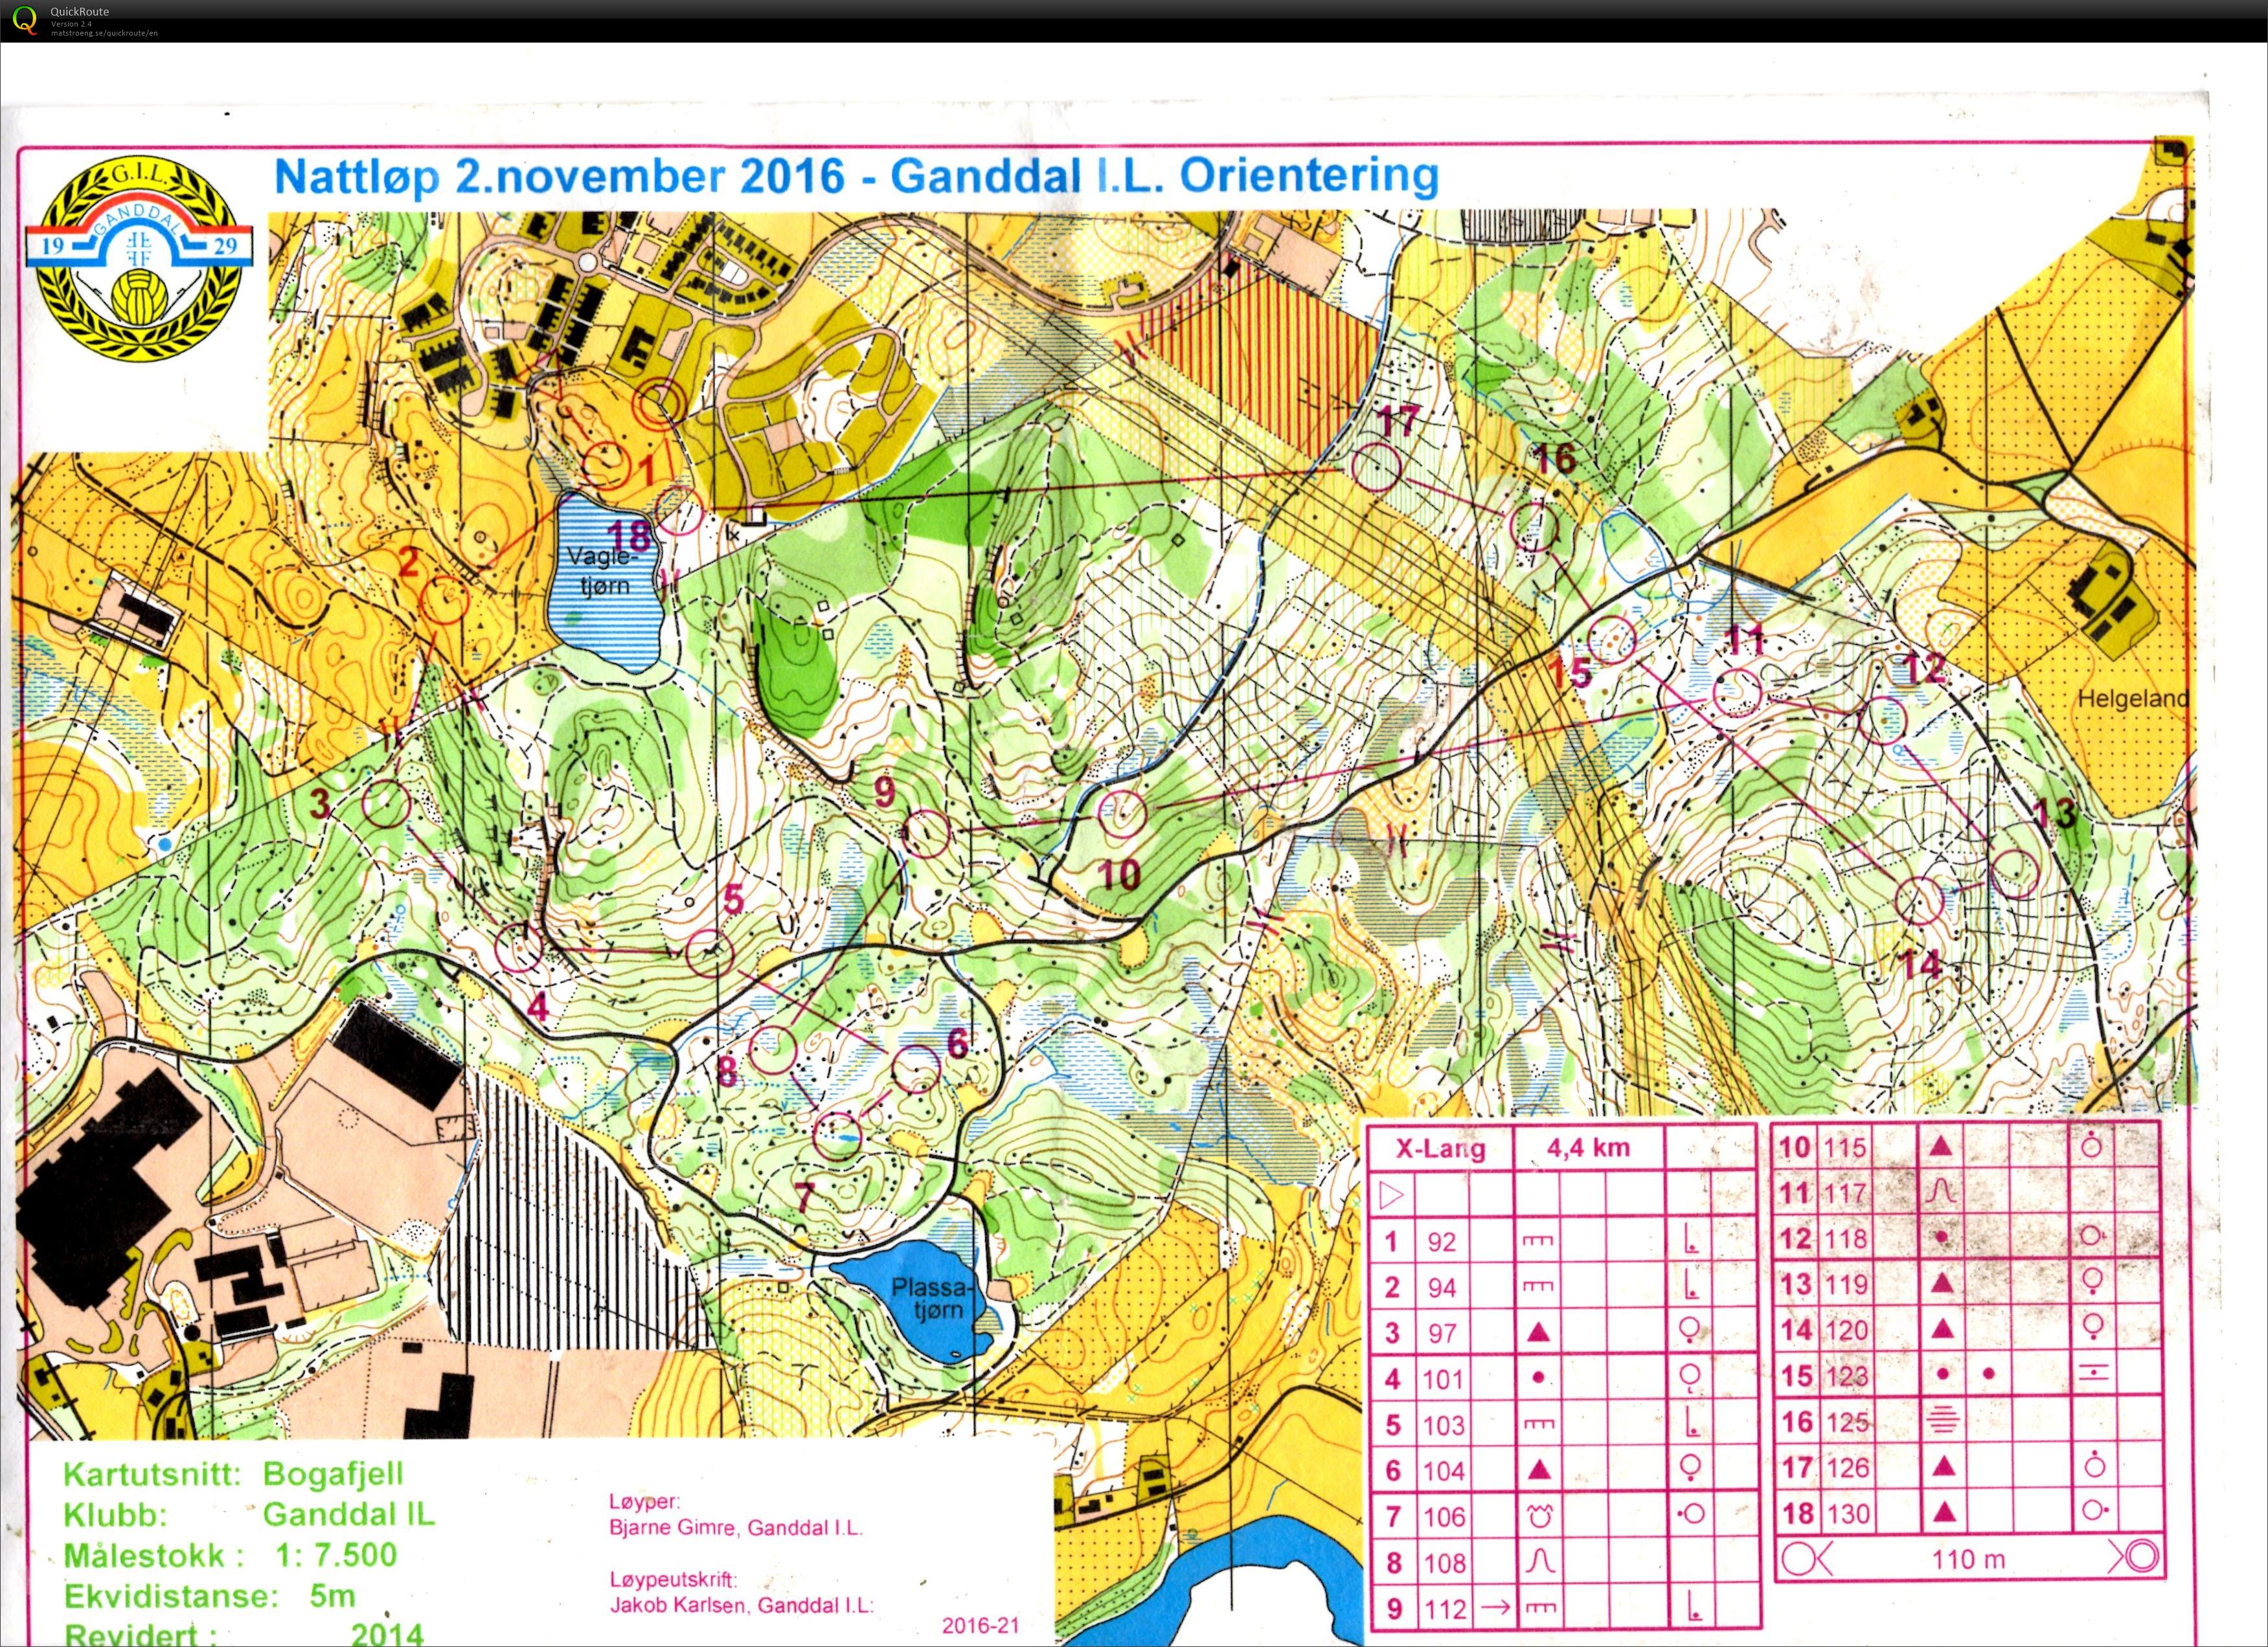Open the matstroeng.se/quickroute/en link
Image resolution: width=2268 pixels, height=1647 pixels.
104,33
